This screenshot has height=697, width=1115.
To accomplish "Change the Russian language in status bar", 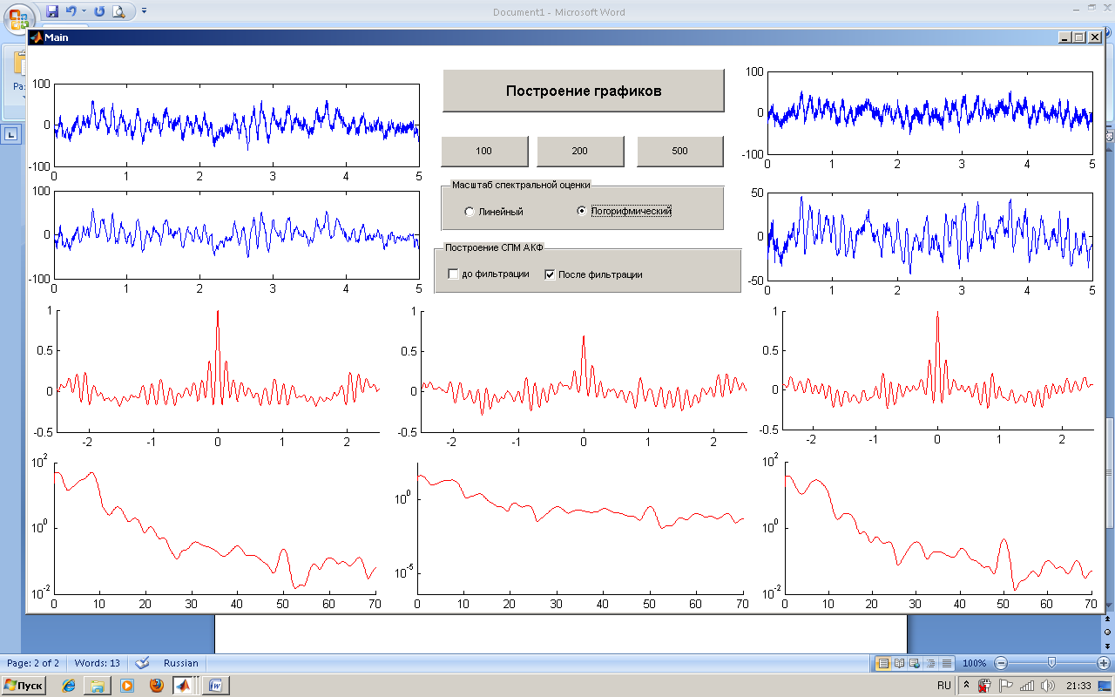I will click(181, 663).
